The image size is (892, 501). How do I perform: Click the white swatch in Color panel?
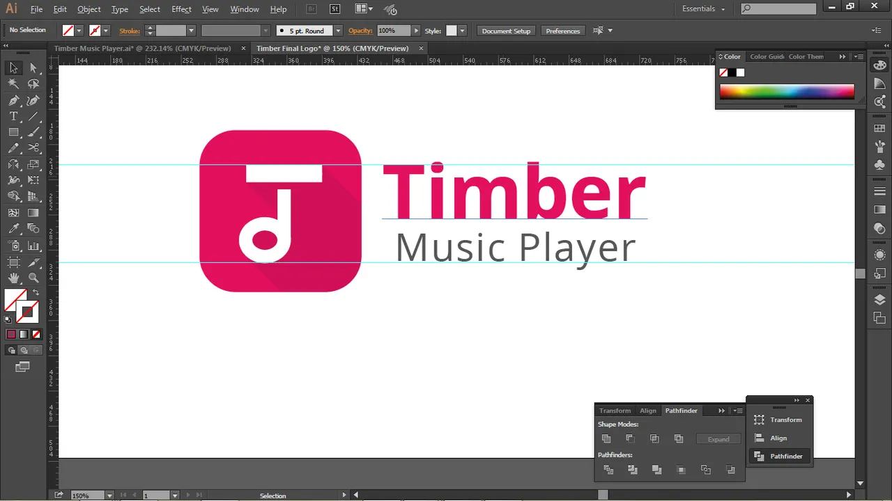tap(740, 72)
